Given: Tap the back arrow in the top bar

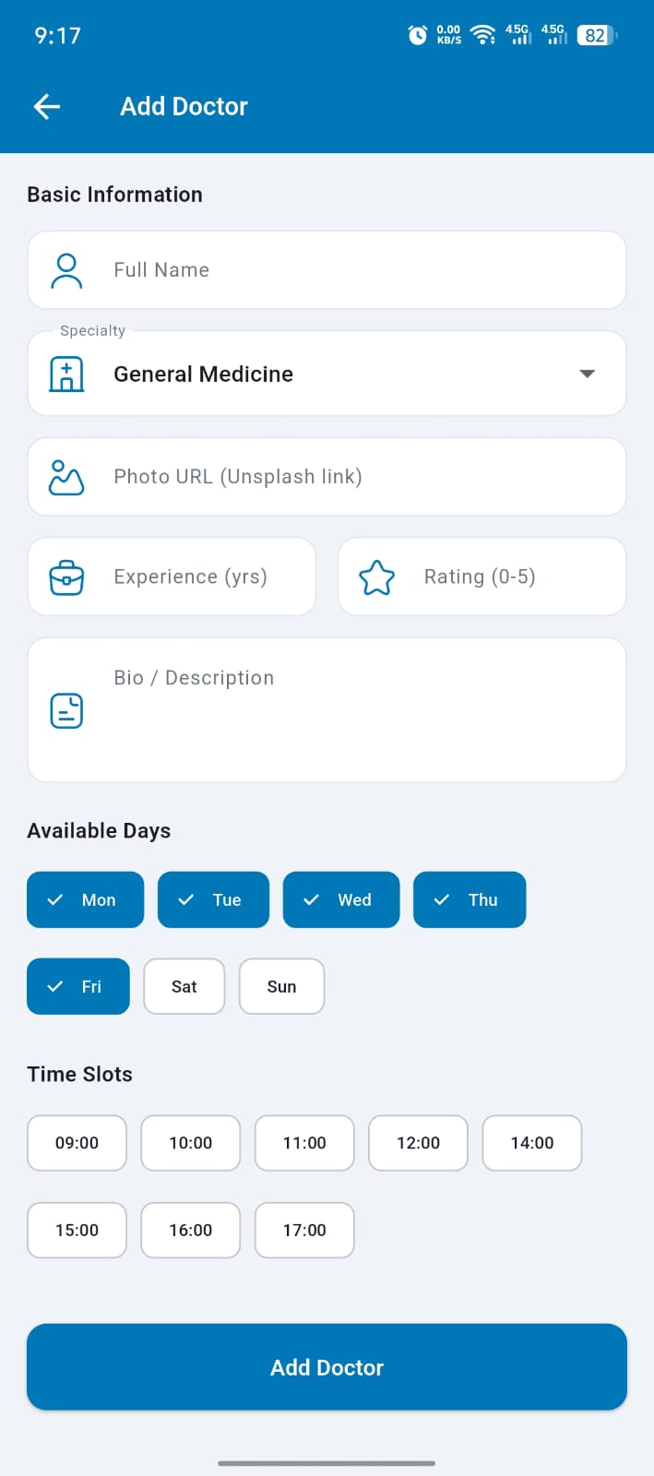Looking at the screenshot, I should tap(46, 106).
